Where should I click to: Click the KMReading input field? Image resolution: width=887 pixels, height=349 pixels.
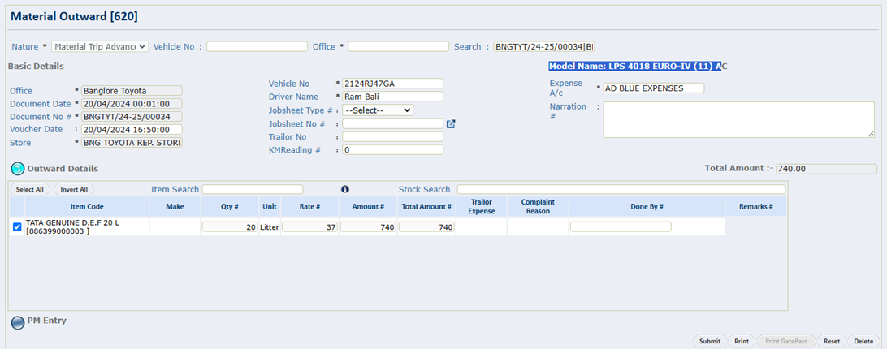(392, 150)
